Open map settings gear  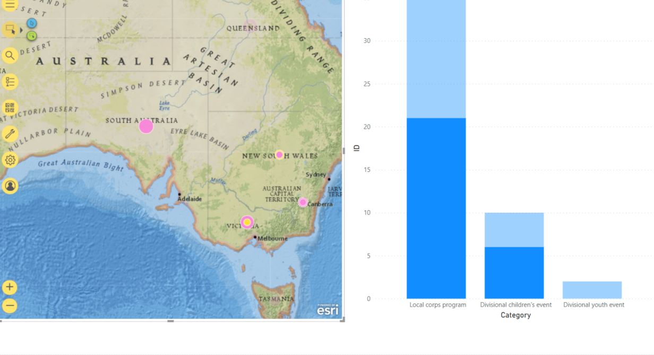10,160
